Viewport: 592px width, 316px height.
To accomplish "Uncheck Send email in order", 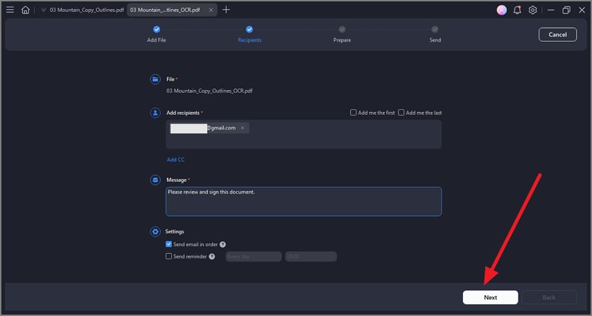I will (168, 244).
